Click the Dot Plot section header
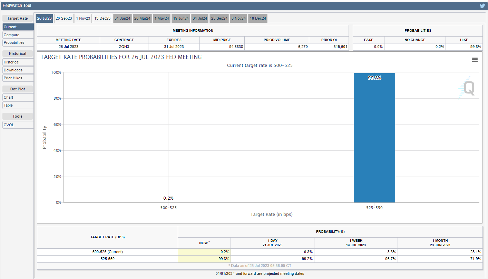This screenshot has height=279, width=488. tap(18, 89)
